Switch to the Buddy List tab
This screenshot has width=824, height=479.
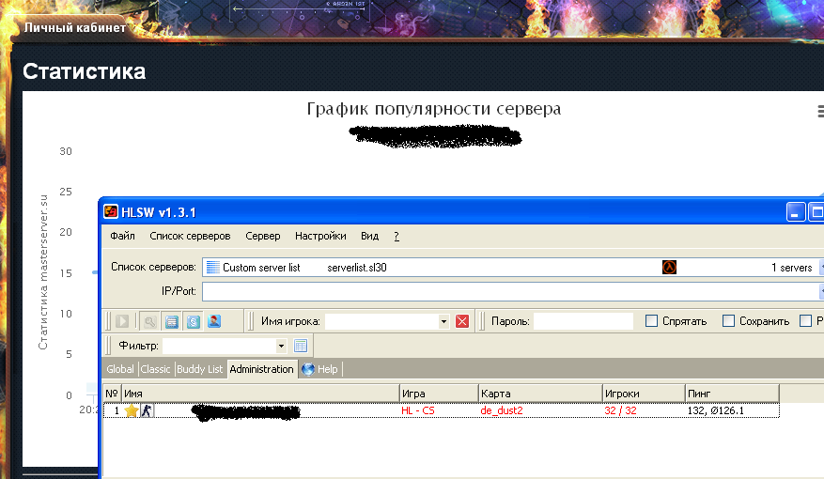click(200, 369)
